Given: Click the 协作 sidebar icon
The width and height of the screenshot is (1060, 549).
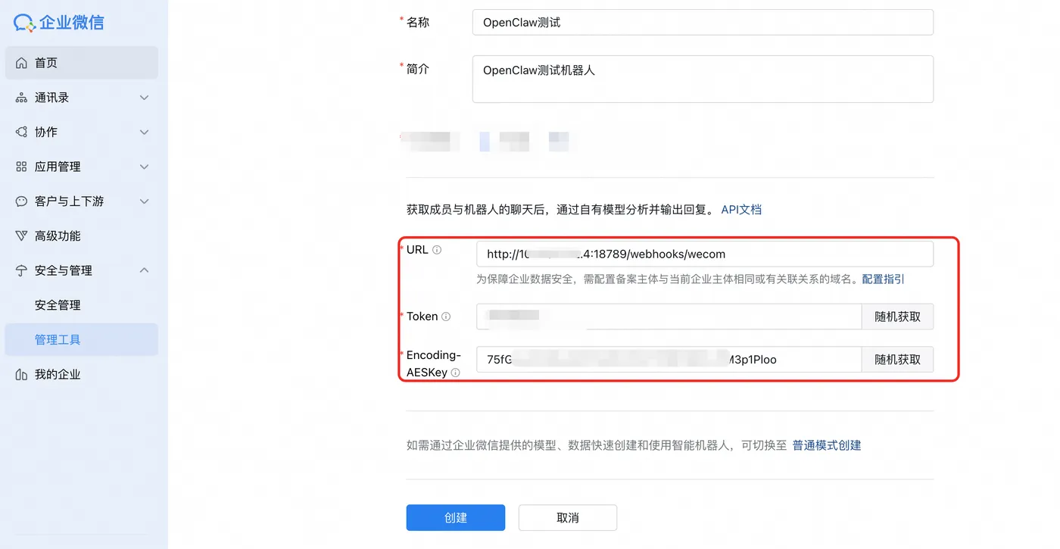Looking at the screenshot, I should click(x=21, y=132).
